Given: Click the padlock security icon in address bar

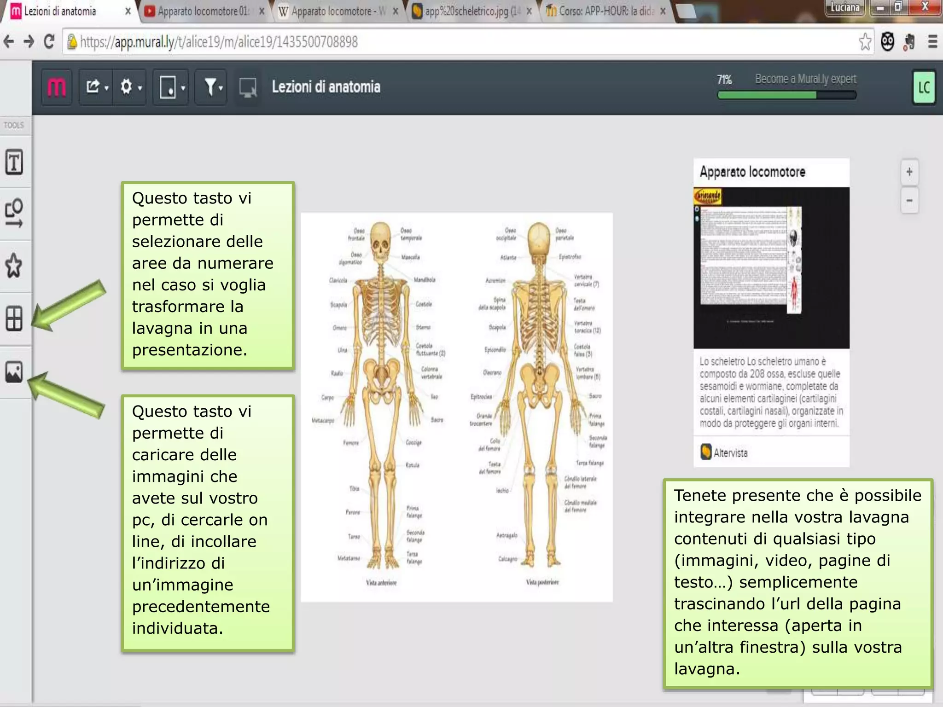Looking at the screenshot, I should 72,42.
